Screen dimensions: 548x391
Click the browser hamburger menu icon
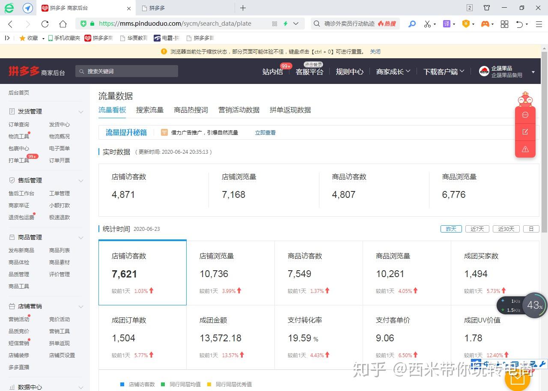539,24
